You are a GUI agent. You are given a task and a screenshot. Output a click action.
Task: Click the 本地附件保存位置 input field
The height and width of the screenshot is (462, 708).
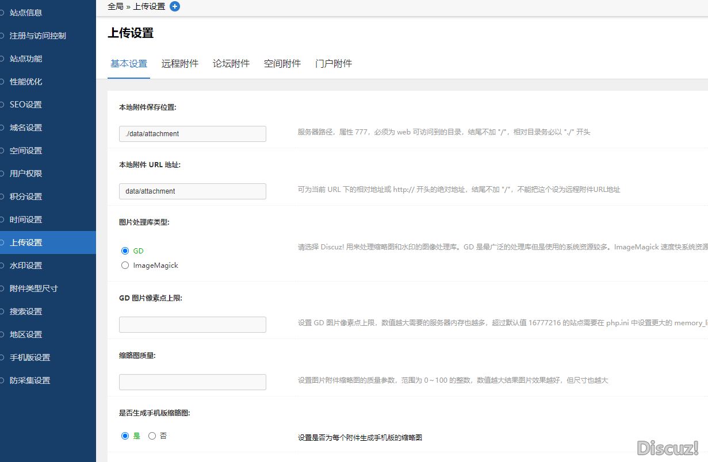coord(192,134)
